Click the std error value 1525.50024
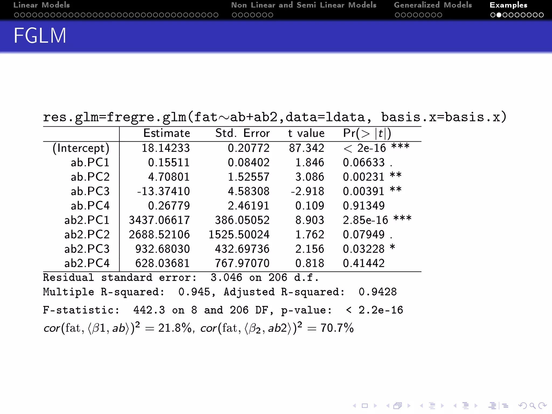 click(x=239, y=234)
